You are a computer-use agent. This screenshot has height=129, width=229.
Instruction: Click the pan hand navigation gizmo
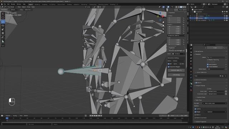tap(163, 25)
